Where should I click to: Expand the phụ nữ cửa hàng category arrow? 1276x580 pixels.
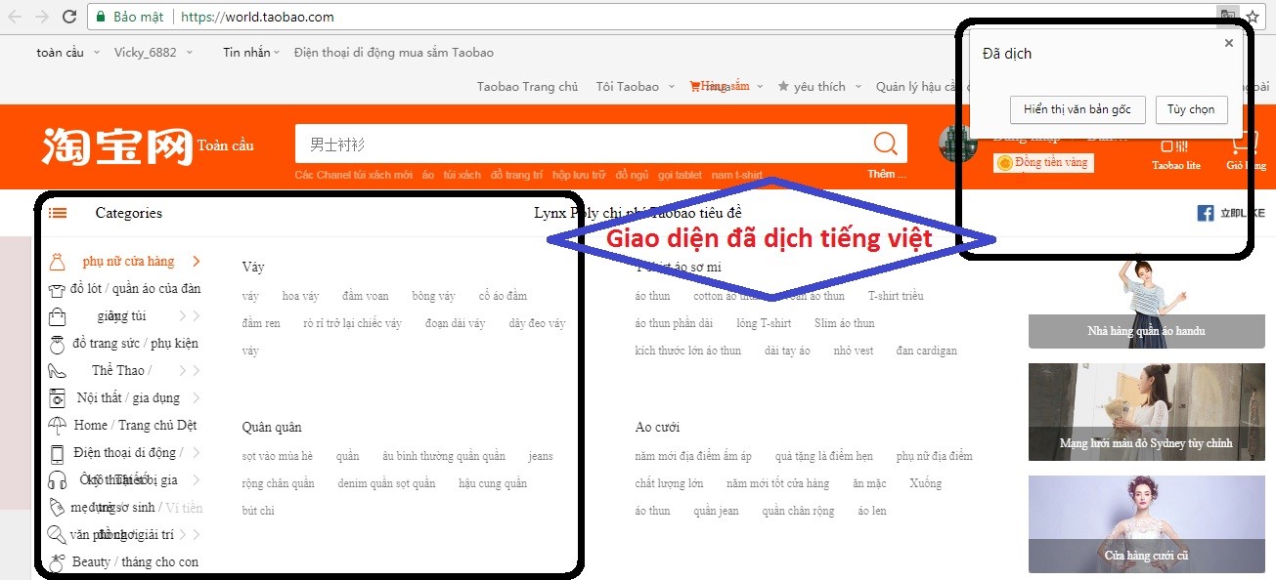click(197, 262)
